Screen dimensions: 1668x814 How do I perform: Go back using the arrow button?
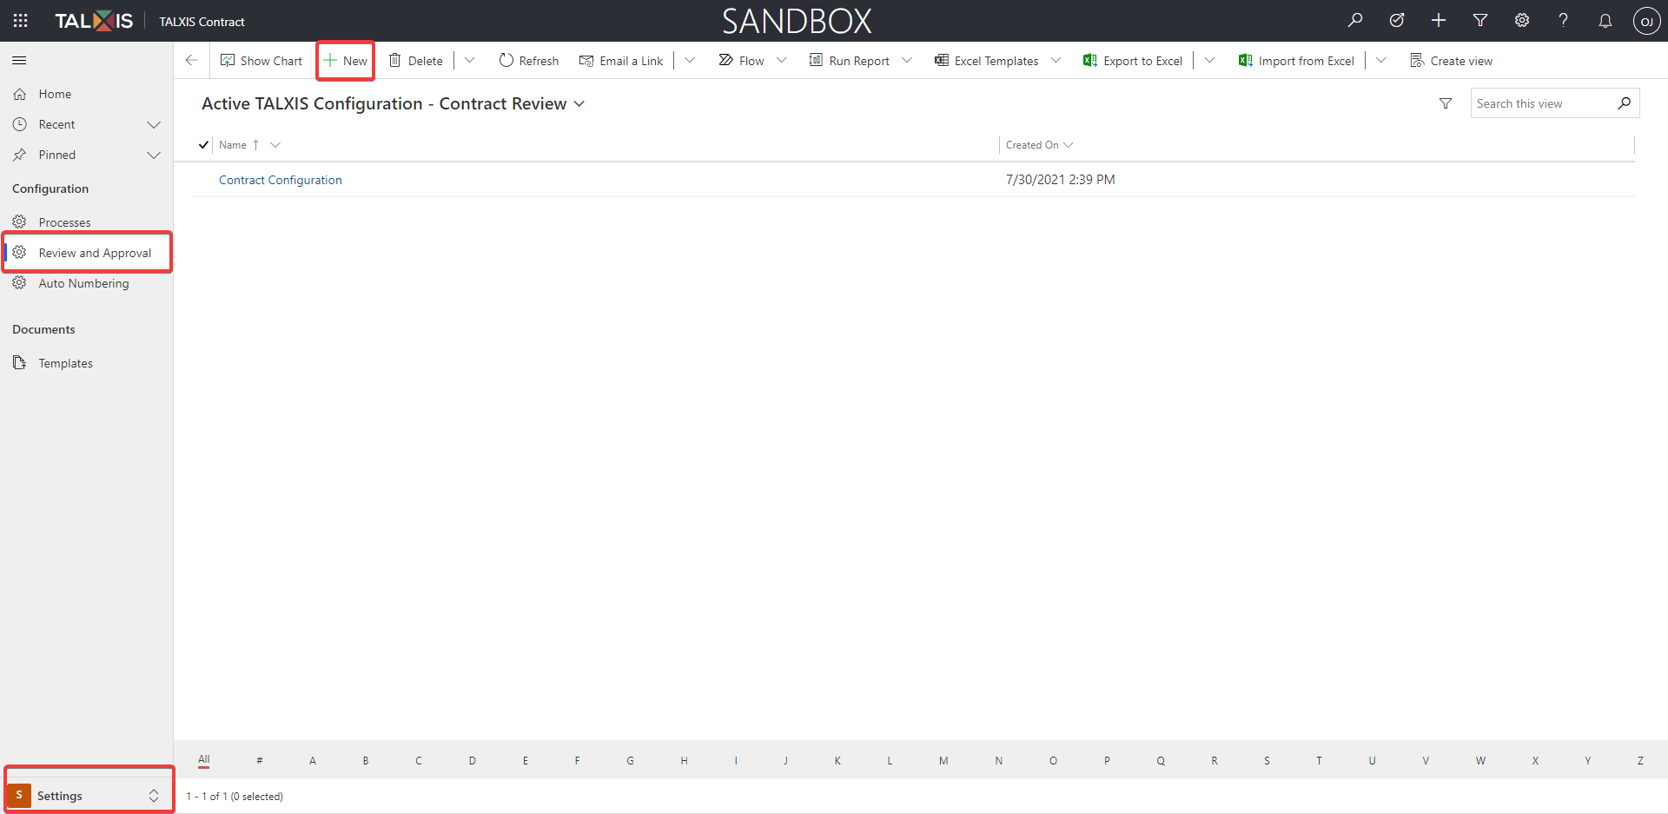pyautogui.click(x=191, y=60)
